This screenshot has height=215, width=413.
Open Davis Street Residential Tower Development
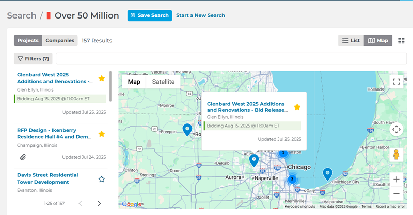47,178
